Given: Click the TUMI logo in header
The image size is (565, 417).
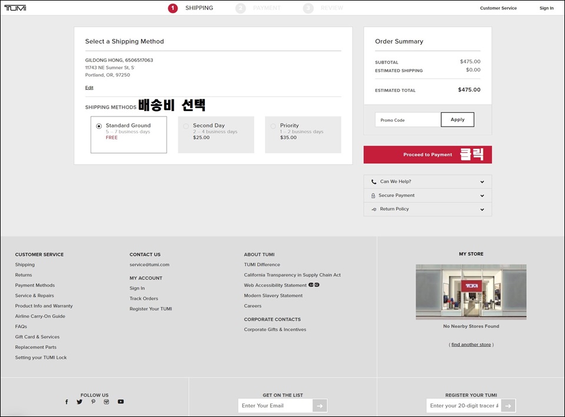Looking at the screenshot, I should 15,8.
